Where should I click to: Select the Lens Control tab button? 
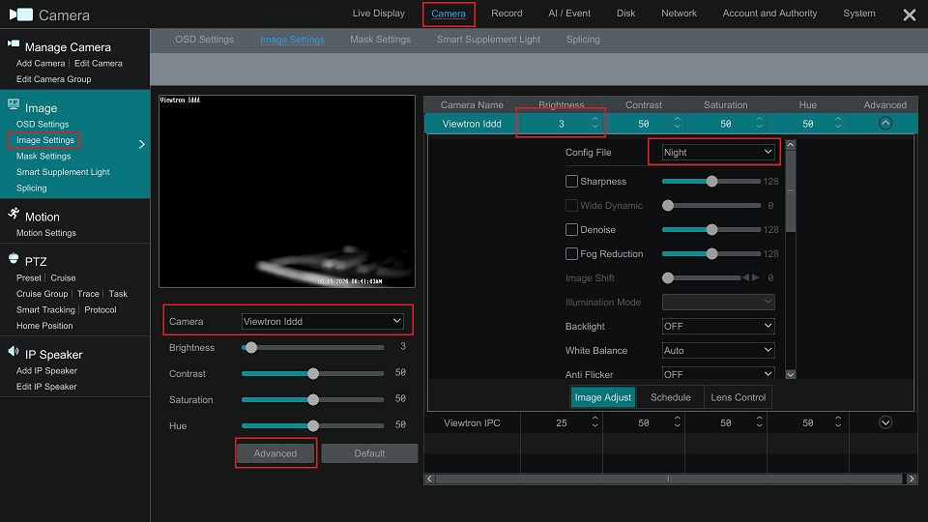[738, 397]
